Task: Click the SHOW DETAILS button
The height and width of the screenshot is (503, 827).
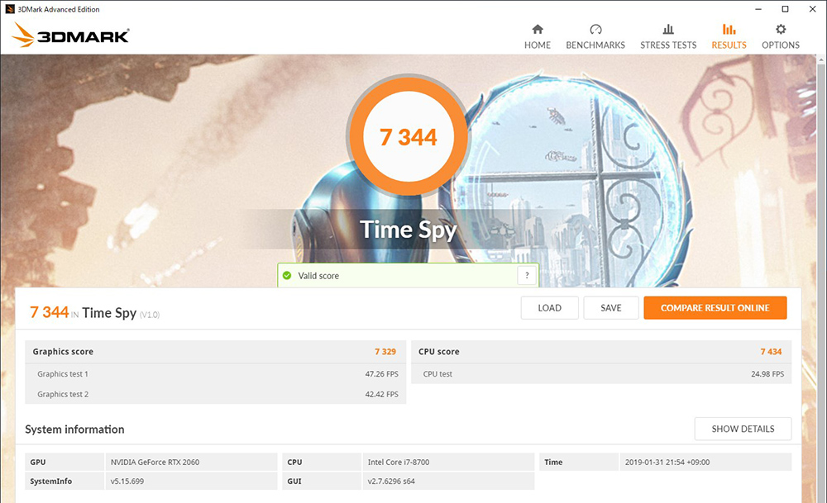Action: [743, 429]
